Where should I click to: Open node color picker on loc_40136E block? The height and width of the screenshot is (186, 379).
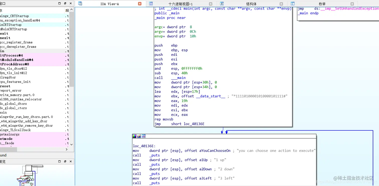tap(135, 136)
